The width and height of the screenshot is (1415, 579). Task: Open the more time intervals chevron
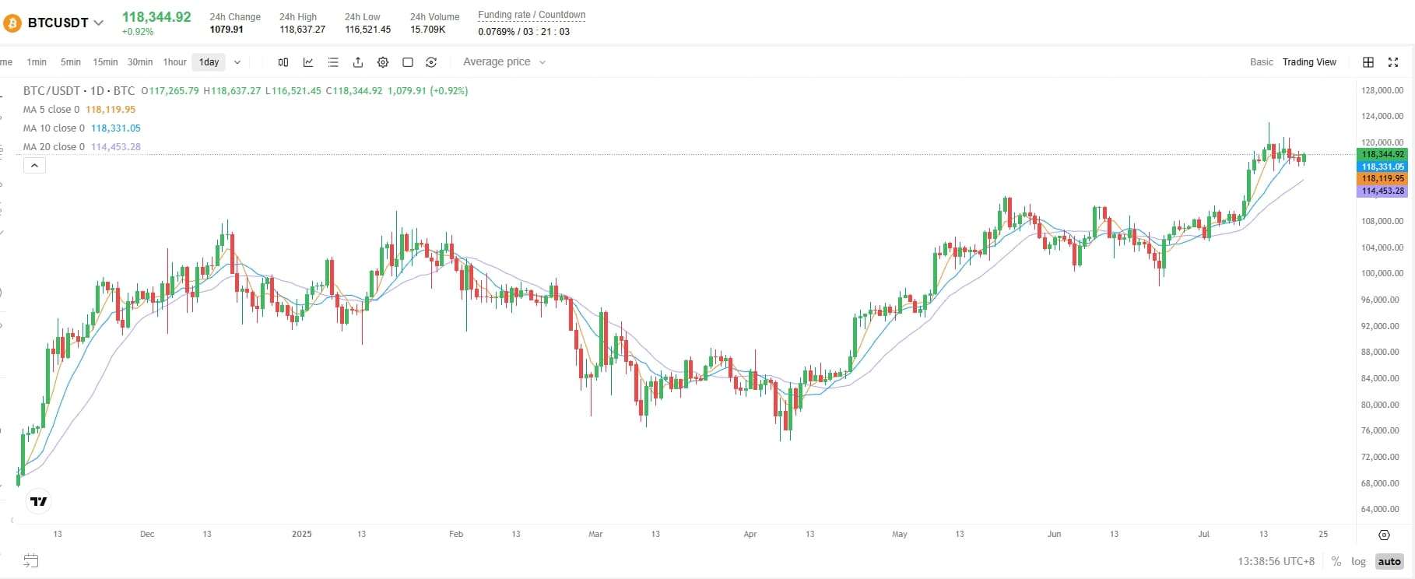[237, 62]
